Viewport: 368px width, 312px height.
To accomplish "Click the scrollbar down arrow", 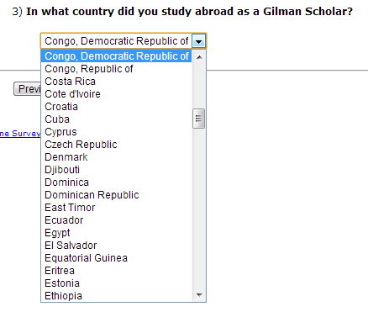I will (x=199, y=295).
